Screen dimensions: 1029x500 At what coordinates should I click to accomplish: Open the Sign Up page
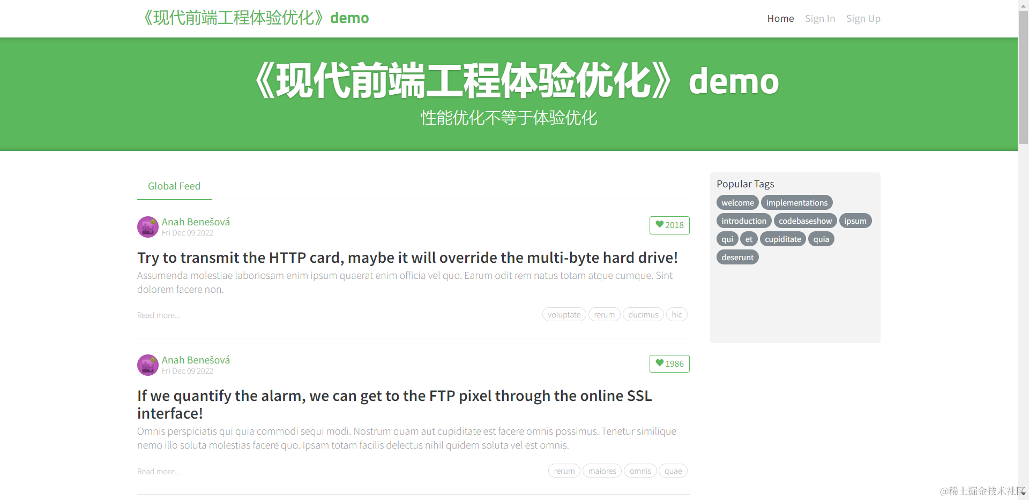click(863, 19)
